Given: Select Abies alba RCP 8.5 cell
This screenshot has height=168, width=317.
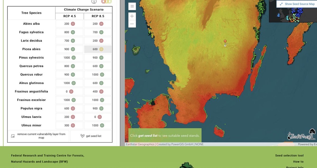Looking at the screenshot, I should point(98,24).
